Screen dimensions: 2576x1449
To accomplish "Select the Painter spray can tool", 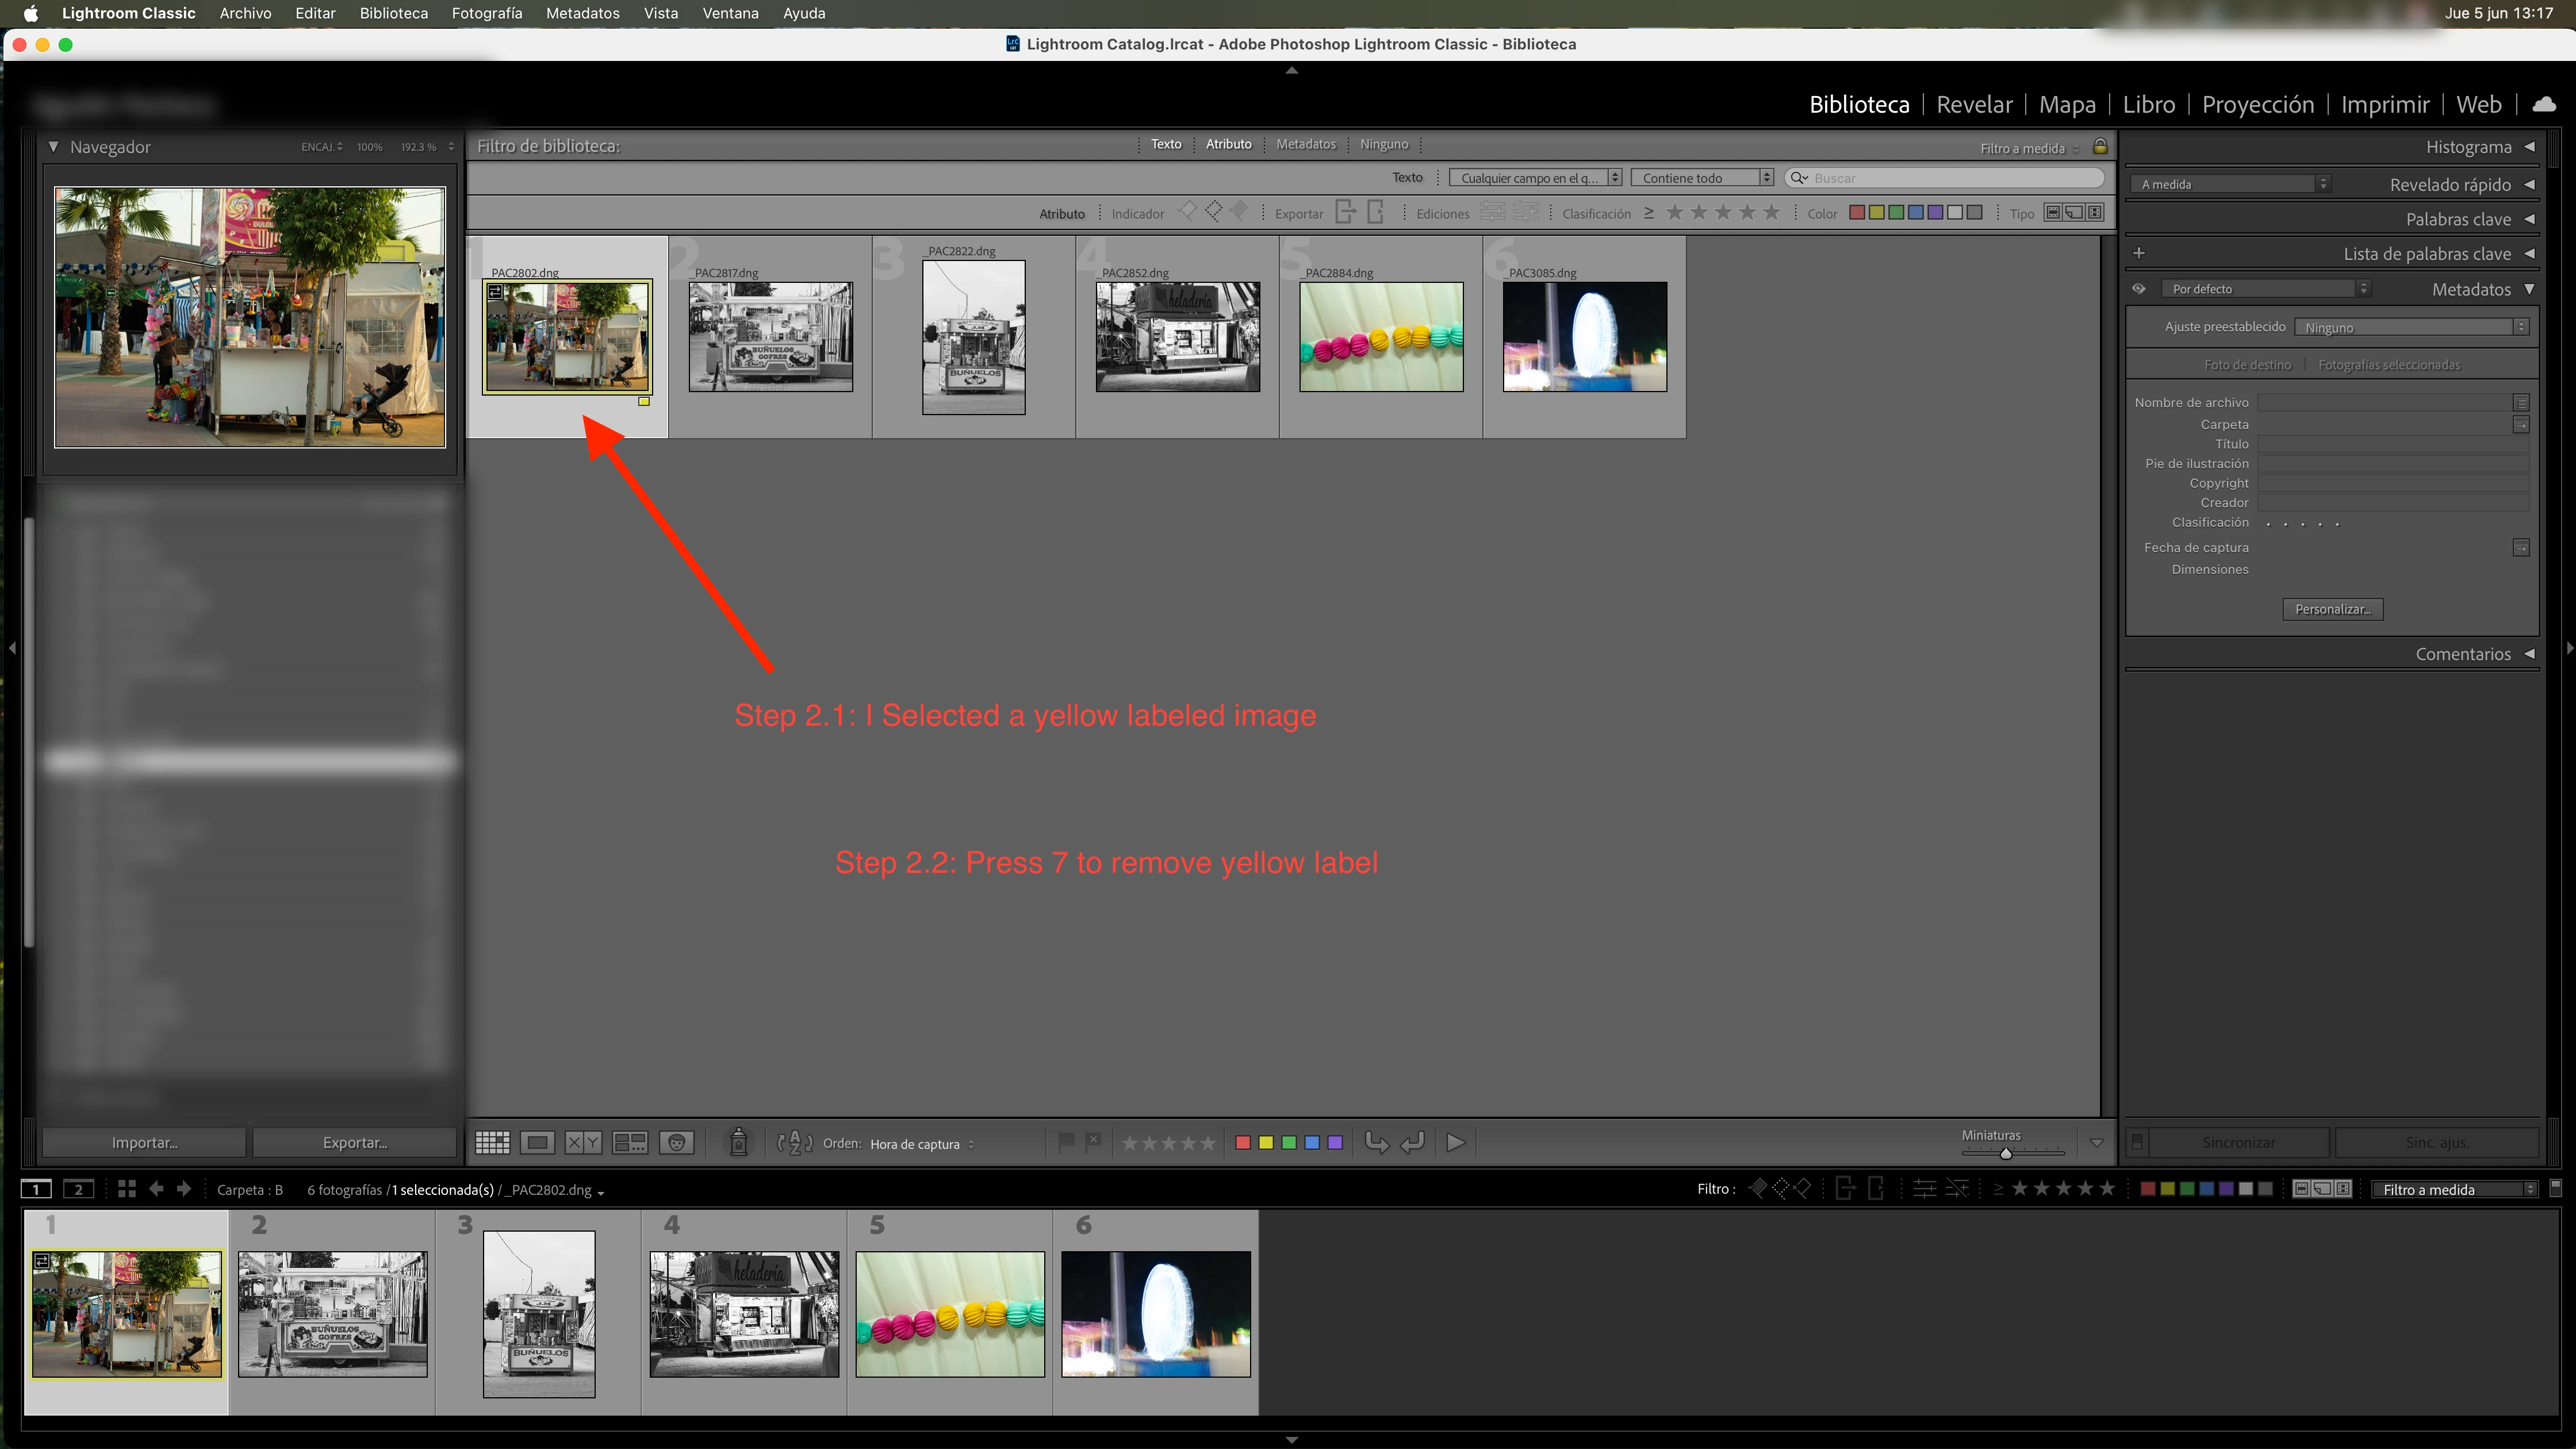I will click(x=738, y=1142).
